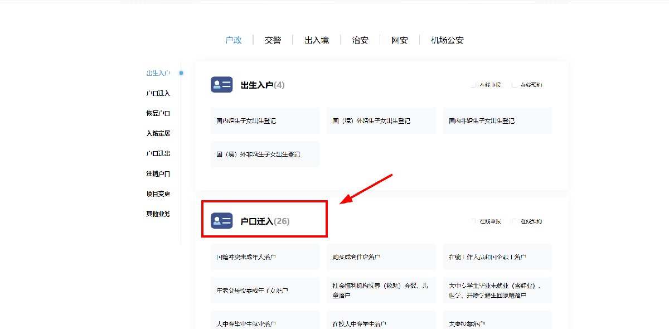This screenshot has height=329, width=669.
Task: Click the ID card icon beside 出生入户
Action: click(221, 85)
